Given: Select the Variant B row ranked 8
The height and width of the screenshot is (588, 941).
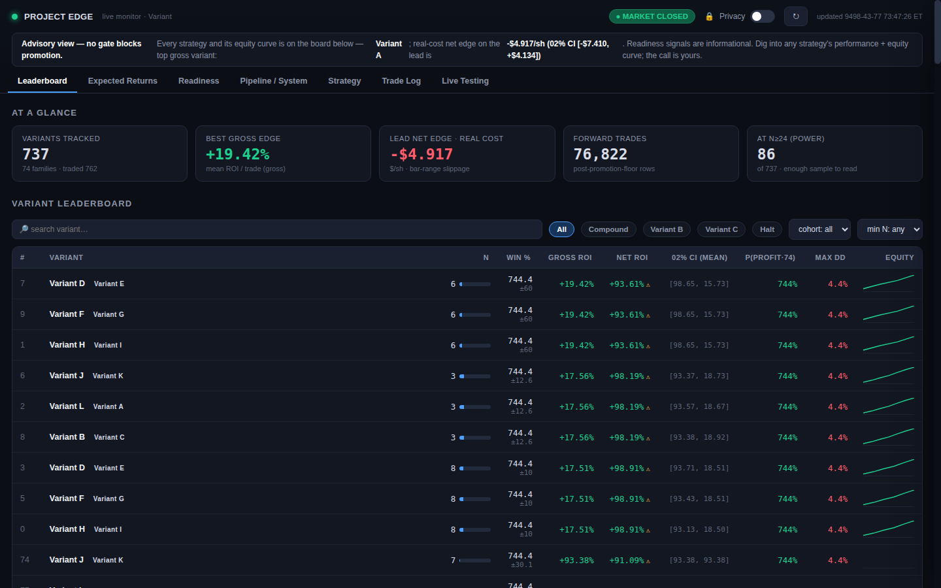Looking at the screenshot, I should (x=467, y=437).
